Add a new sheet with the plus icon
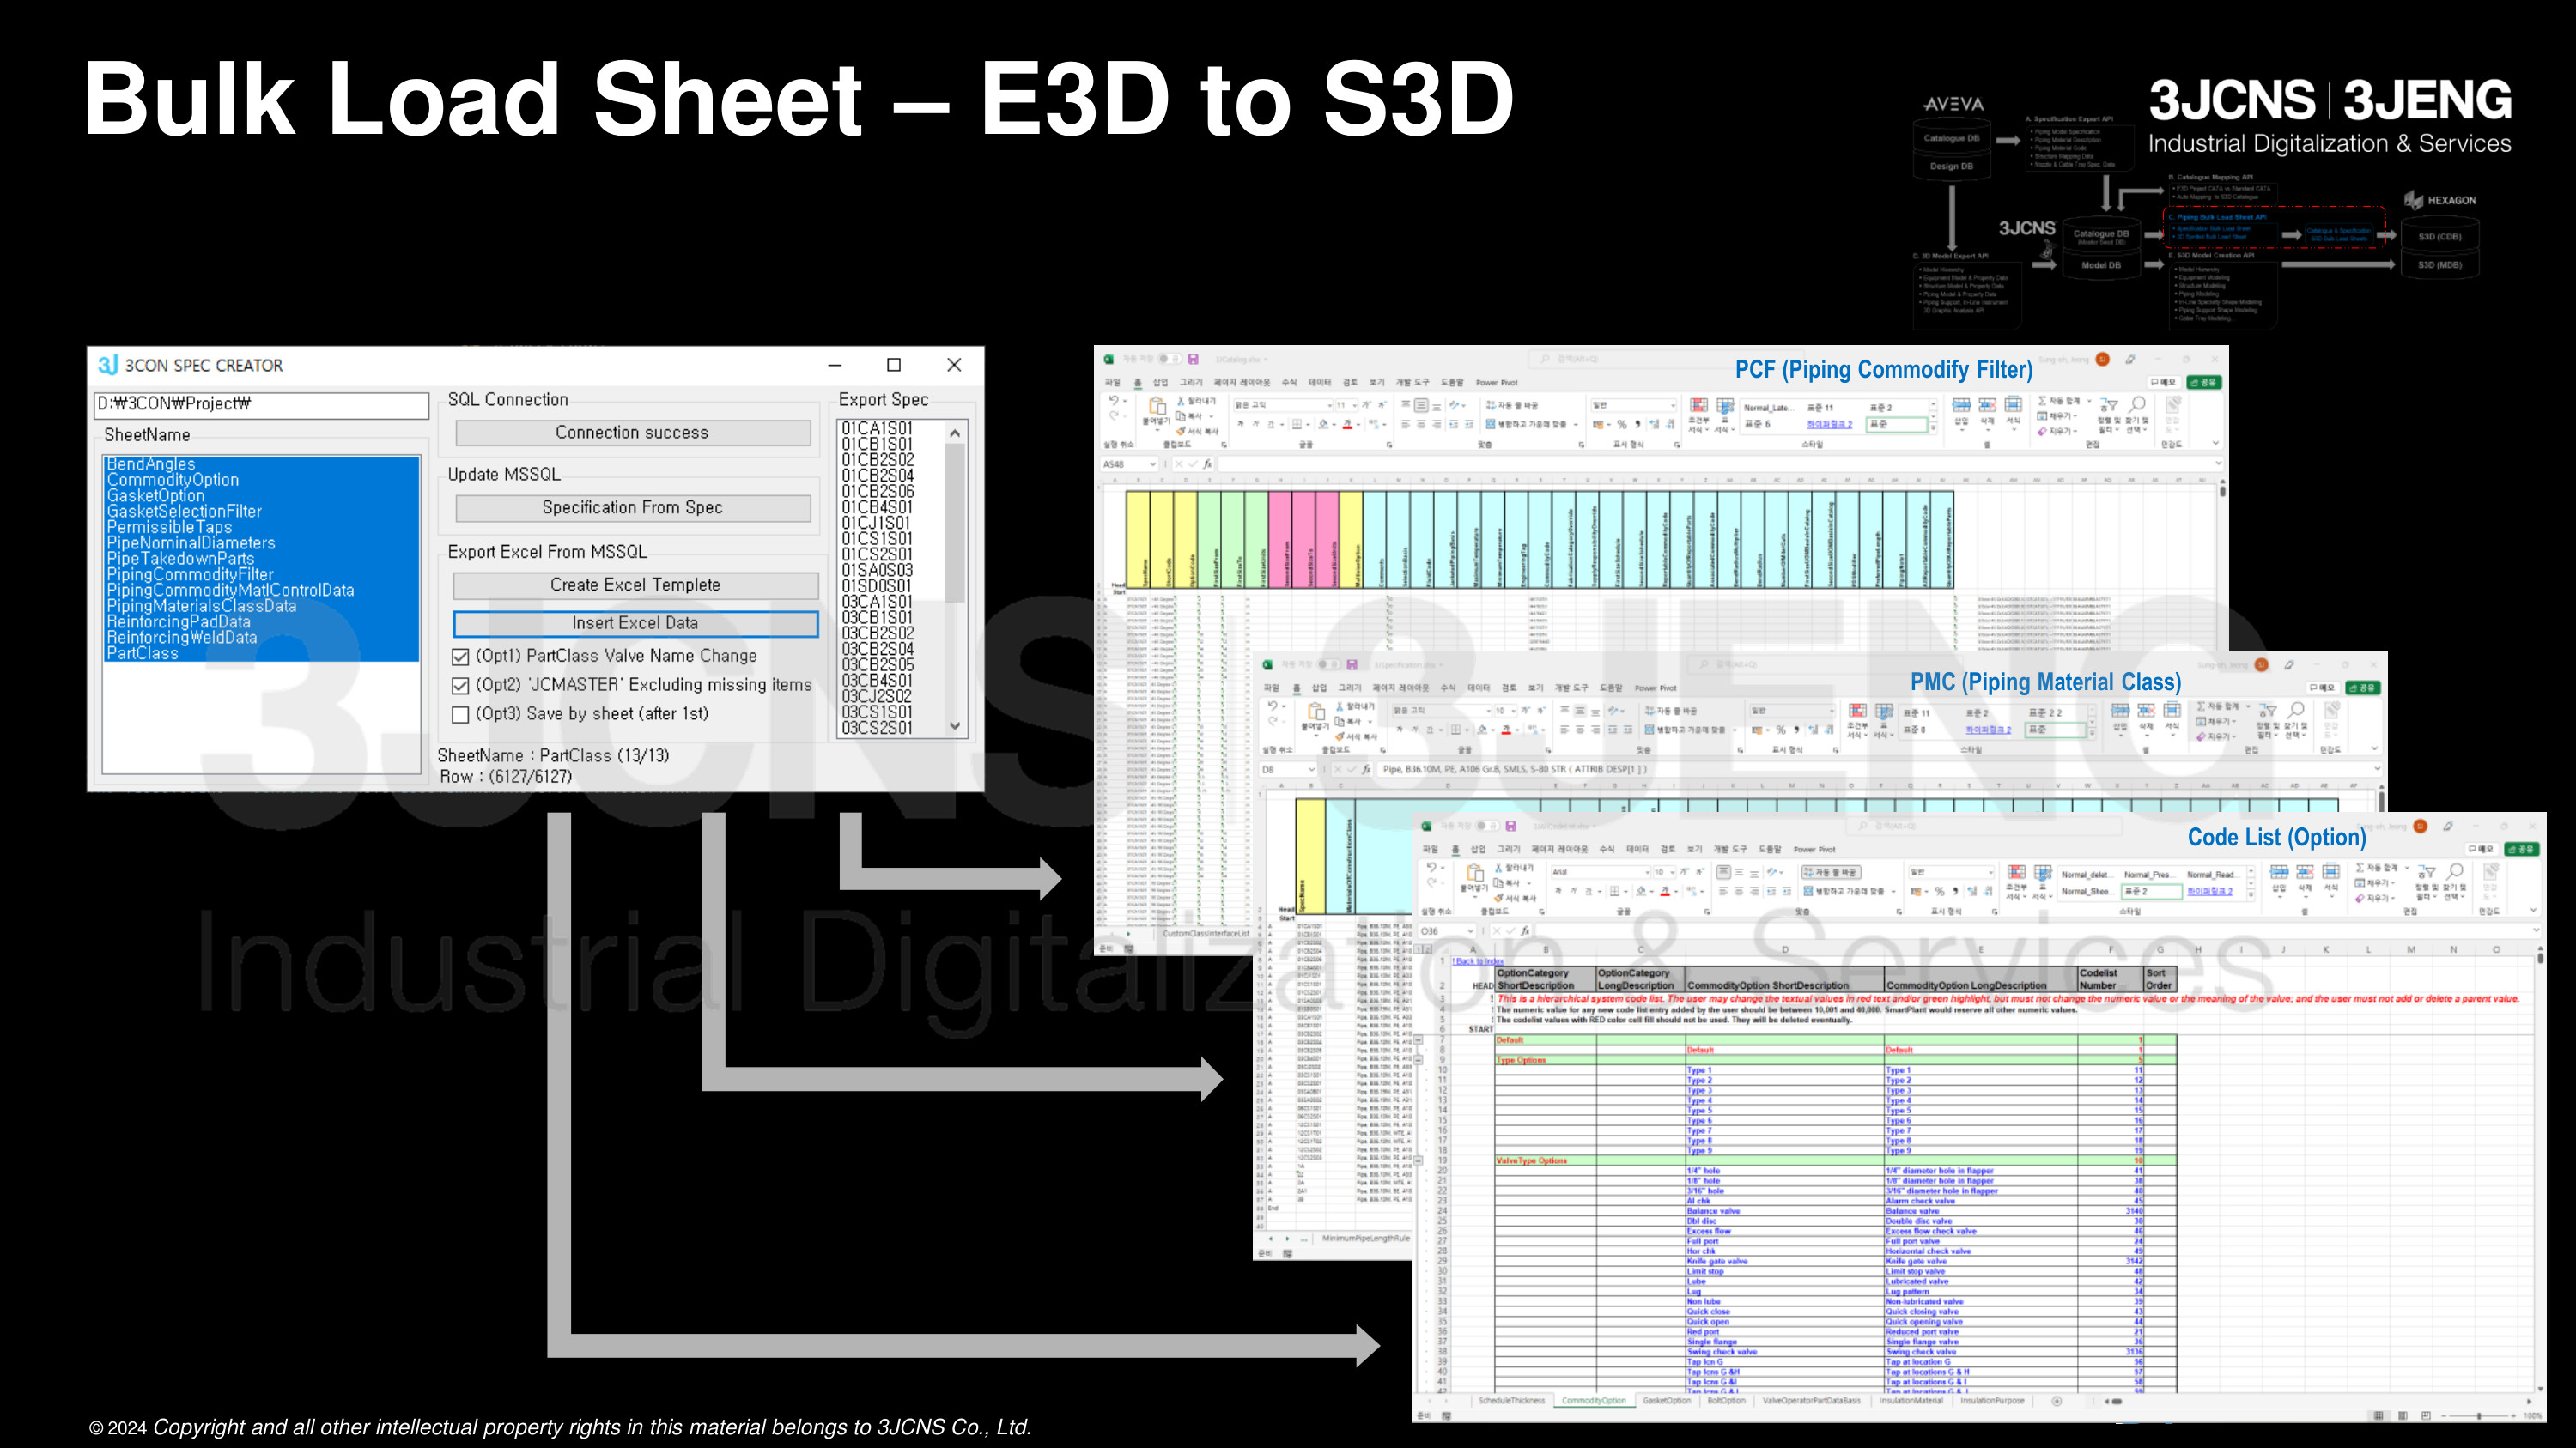This screenshot has width=2576, height=1448. (2056, 1400)
